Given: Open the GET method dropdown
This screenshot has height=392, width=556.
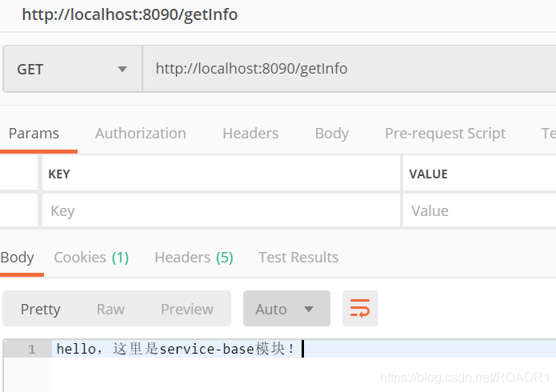Looking at the screenshot, I should point(73,69).
